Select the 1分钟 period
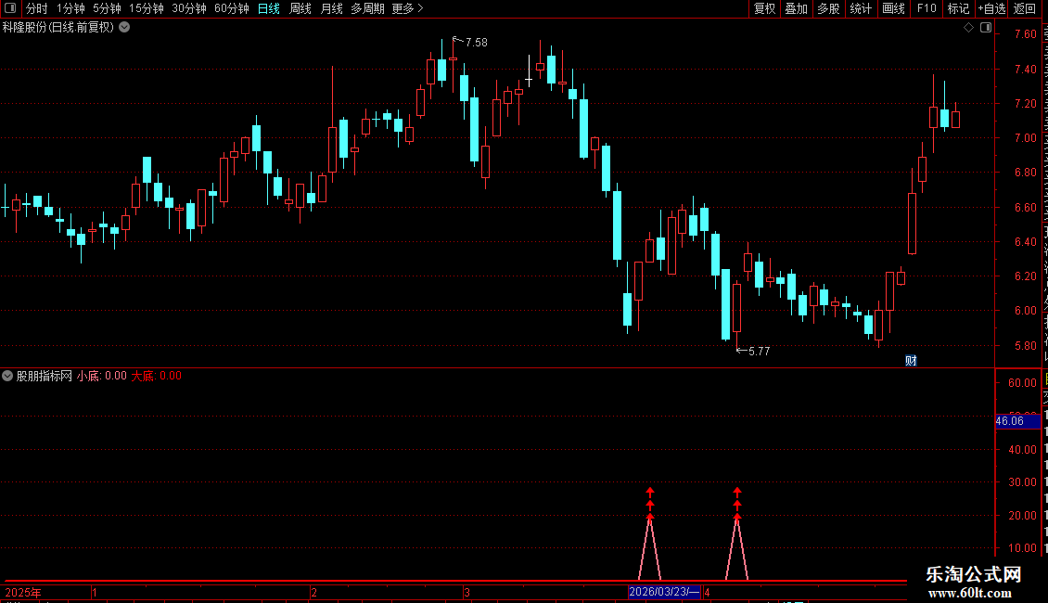The height and width of the screenshot is (603, 1048). coord(70,8)
